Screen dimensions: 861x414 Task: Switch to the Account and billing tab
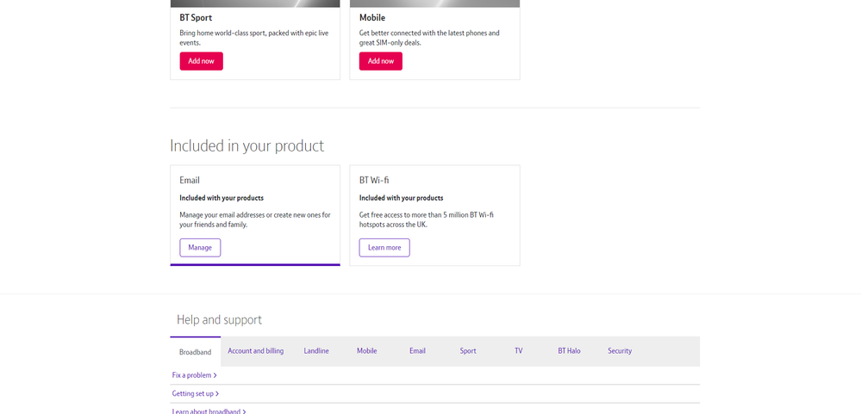click(x=255, y=351)
